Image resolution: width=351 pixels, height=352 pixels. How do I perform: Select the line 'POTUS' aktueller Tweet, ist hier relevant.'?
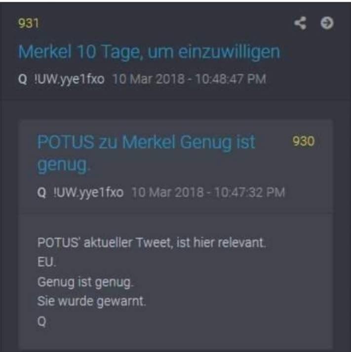coord(152,243)
